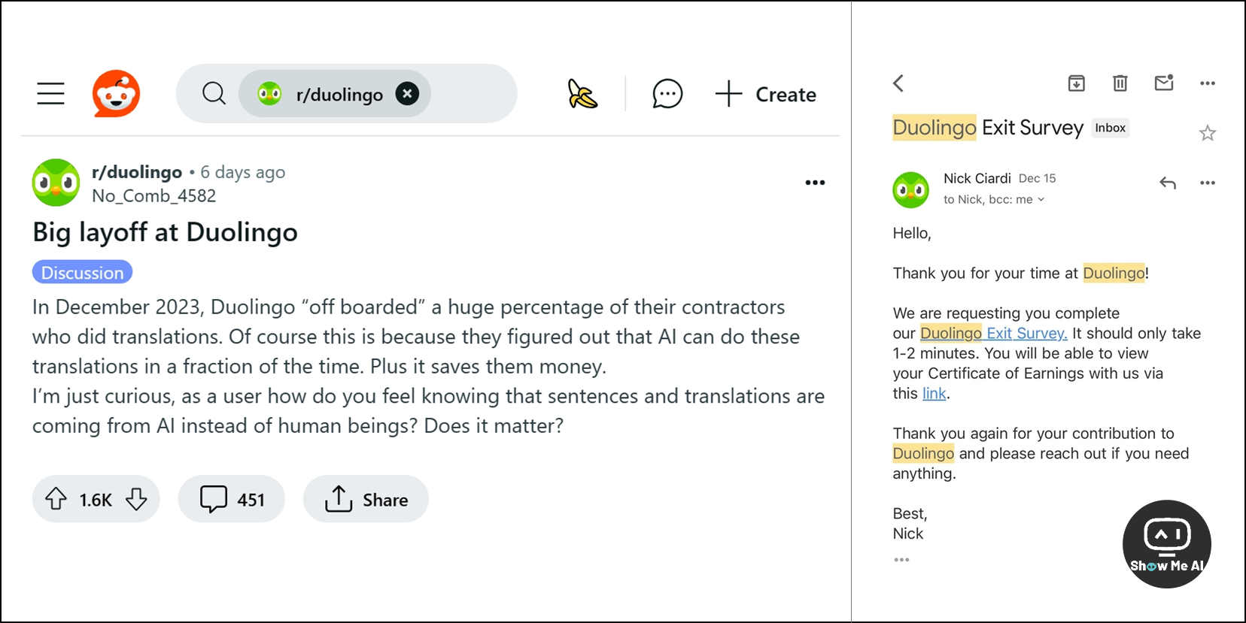Click the r/duolingo search chip
Viewport: 1246px width, 623px height.
334,93
